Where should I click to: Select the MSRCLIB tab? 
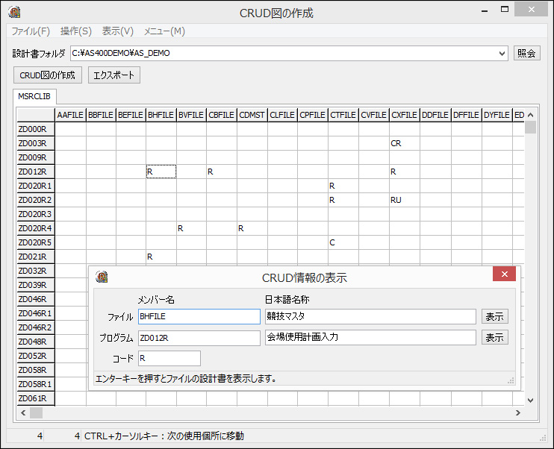pos(34,96)
